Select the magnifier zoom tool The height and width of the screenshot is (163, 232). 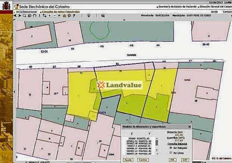pyautogui.click(x=24, y=15)
